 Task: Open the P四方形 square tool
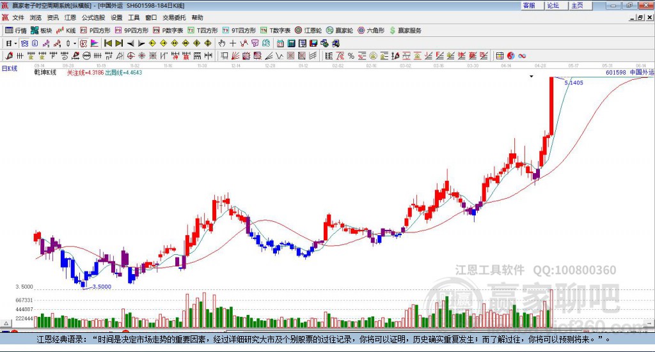(x=95, y=31)
